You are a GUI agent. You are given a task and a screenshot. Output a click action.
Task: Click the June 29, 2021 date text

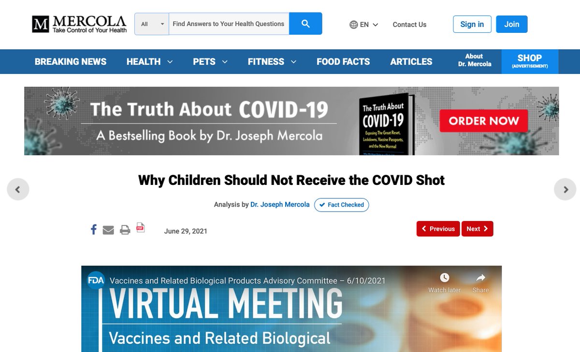pyautogui.click(x=186, y=231)
